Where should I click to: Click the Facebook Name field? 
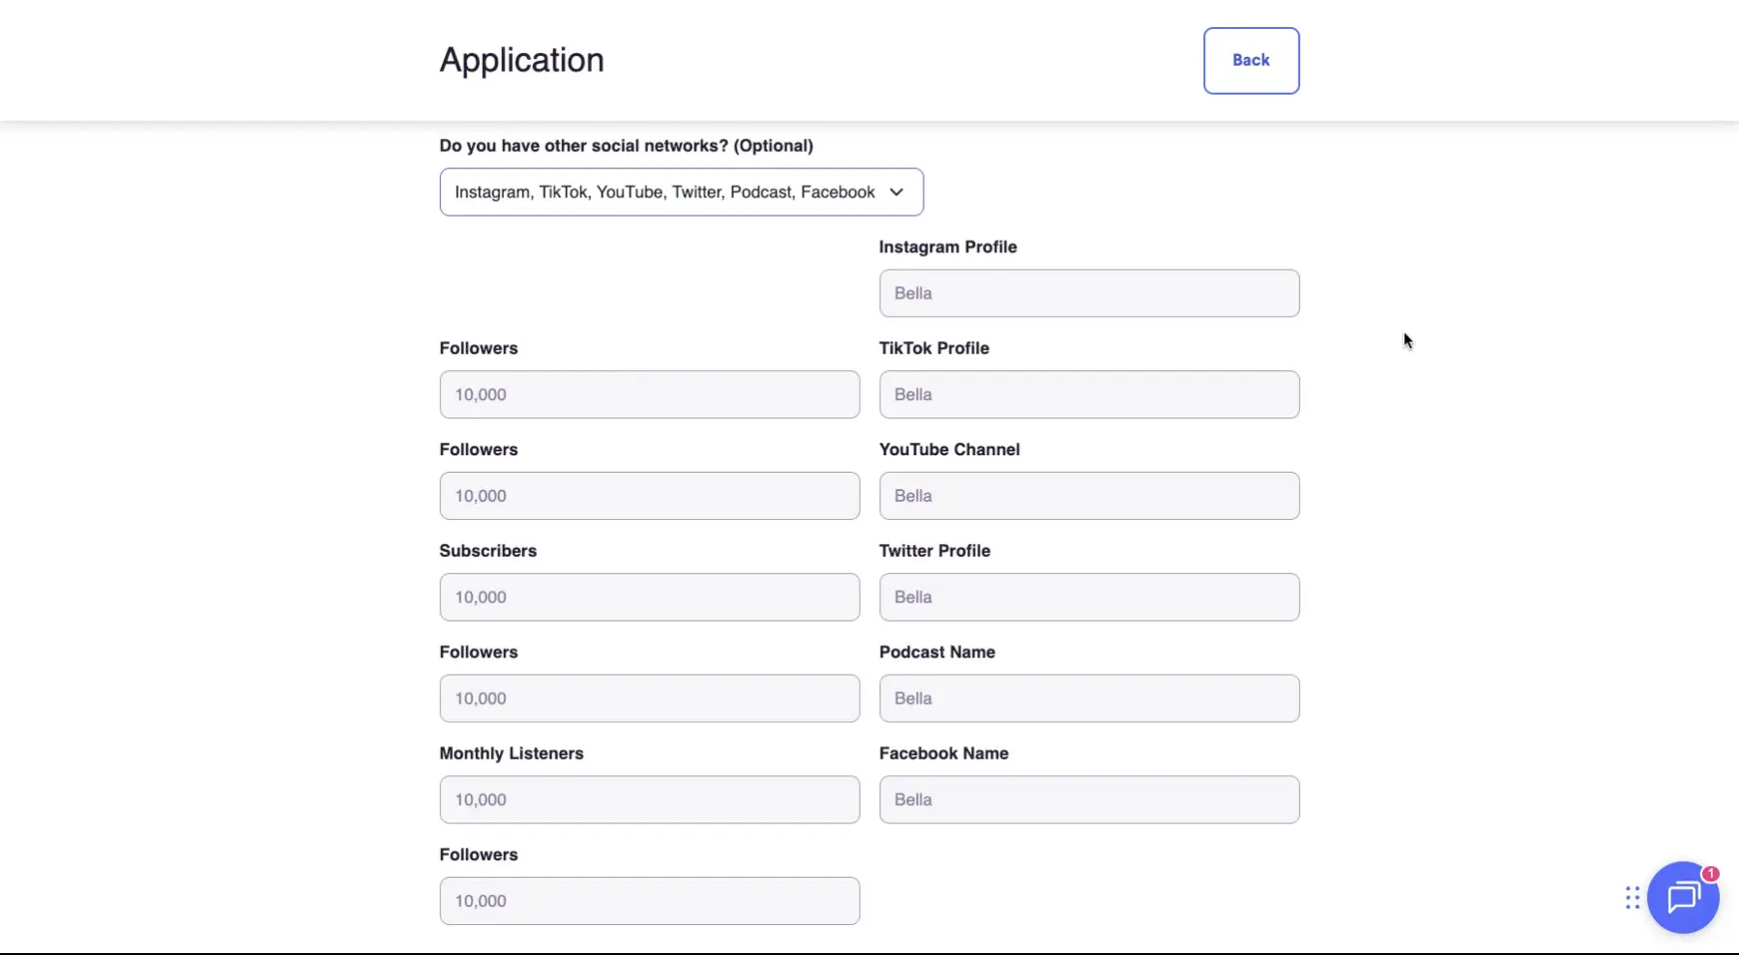click(1088, 799)
